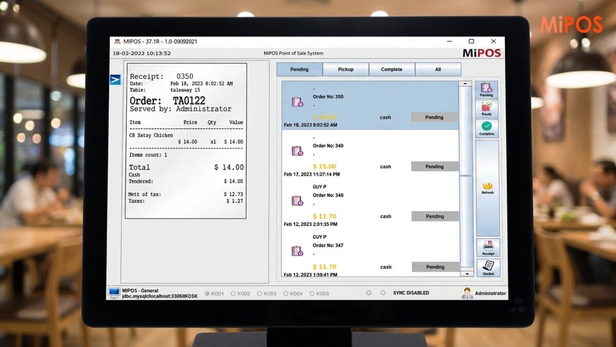Image resolution: width=616 pixels, height=347 pixels.
Task: Click the first radio indicator left of SYNC DISABLED
Action: (x=369, y=293)
